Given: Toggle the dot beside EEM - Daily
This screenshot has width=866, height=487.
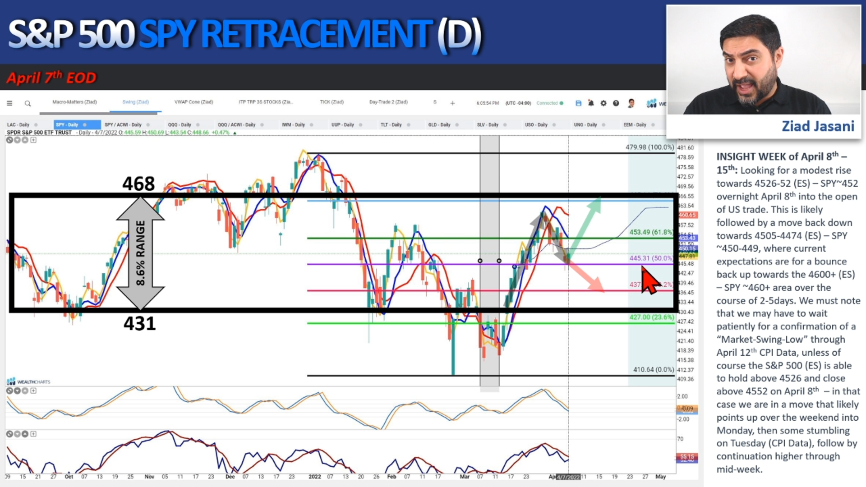Looking at the screenshot, I should pos(653,125).
